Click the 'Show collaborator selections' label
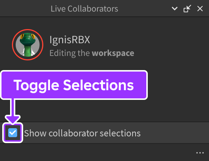This screenshot has width=209, height=161. click(x=82, y=133)
